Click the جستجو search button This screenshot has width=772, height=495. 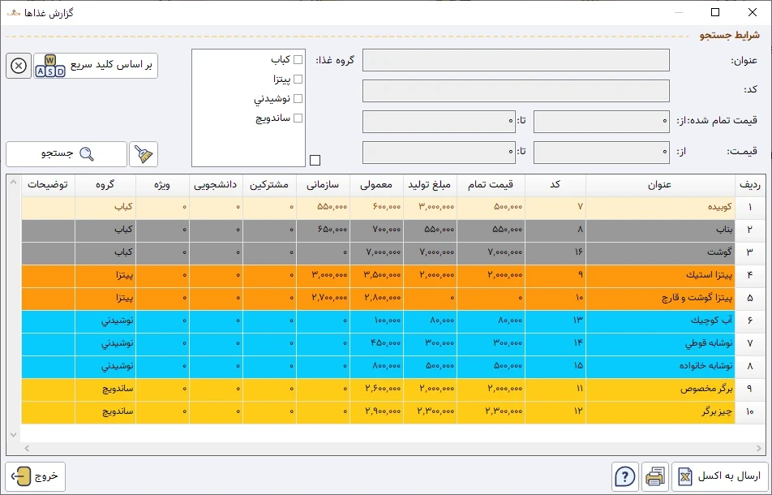(66, 154)
